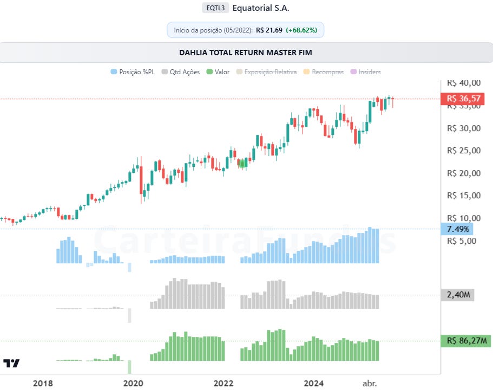Click the gray 2,40M shares label
Viewport: 493px width, 390px height.
tap(457, 295)
